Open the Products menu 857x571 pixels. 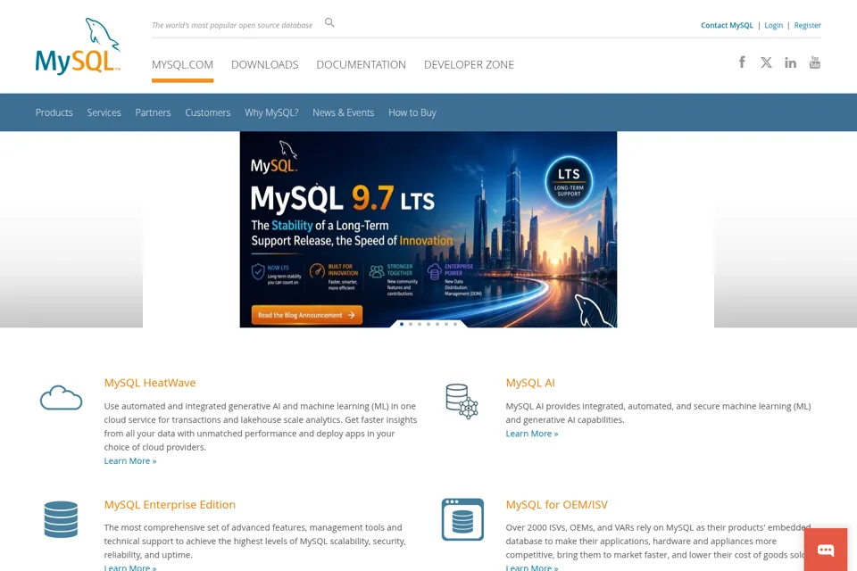pyautogui.click(x=54, y=112)
